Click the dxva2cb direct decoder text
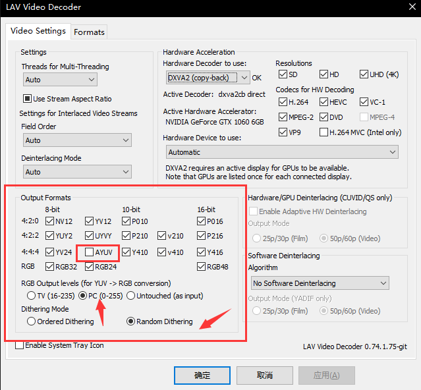 click(242, 94)
